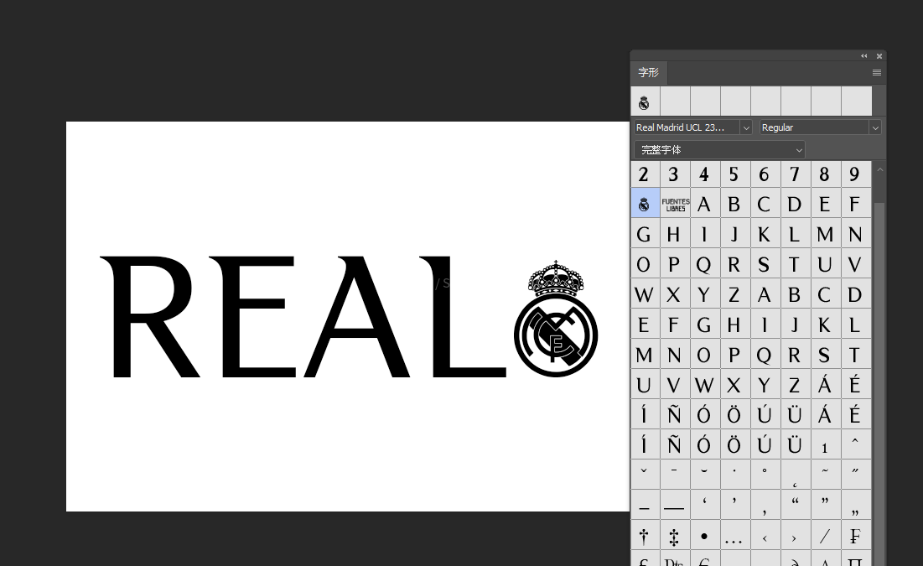Pick the em dash glyph
Viewport: 923px width, 566px height.
674,506
